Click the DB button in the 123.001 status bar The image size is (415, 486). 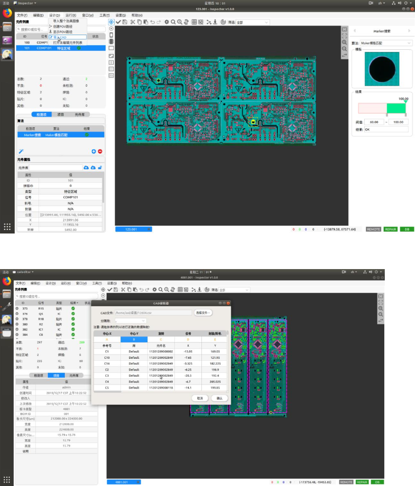coord(407,230)
